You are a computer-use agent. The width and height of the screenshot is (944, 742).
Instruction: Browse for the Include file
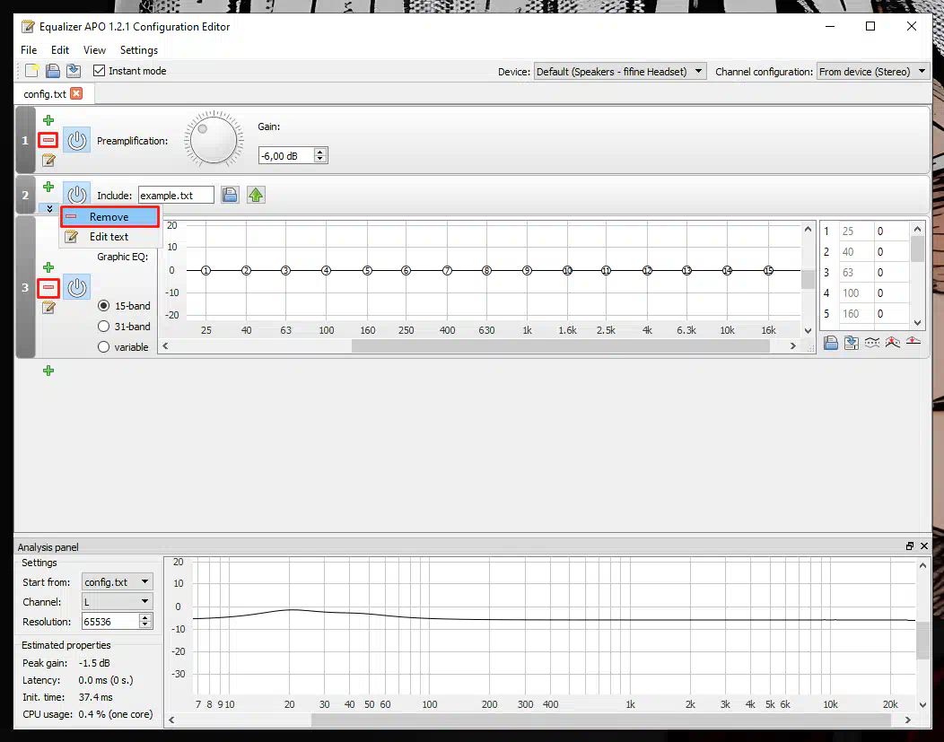pyautogui.click(x=230, y=195)
